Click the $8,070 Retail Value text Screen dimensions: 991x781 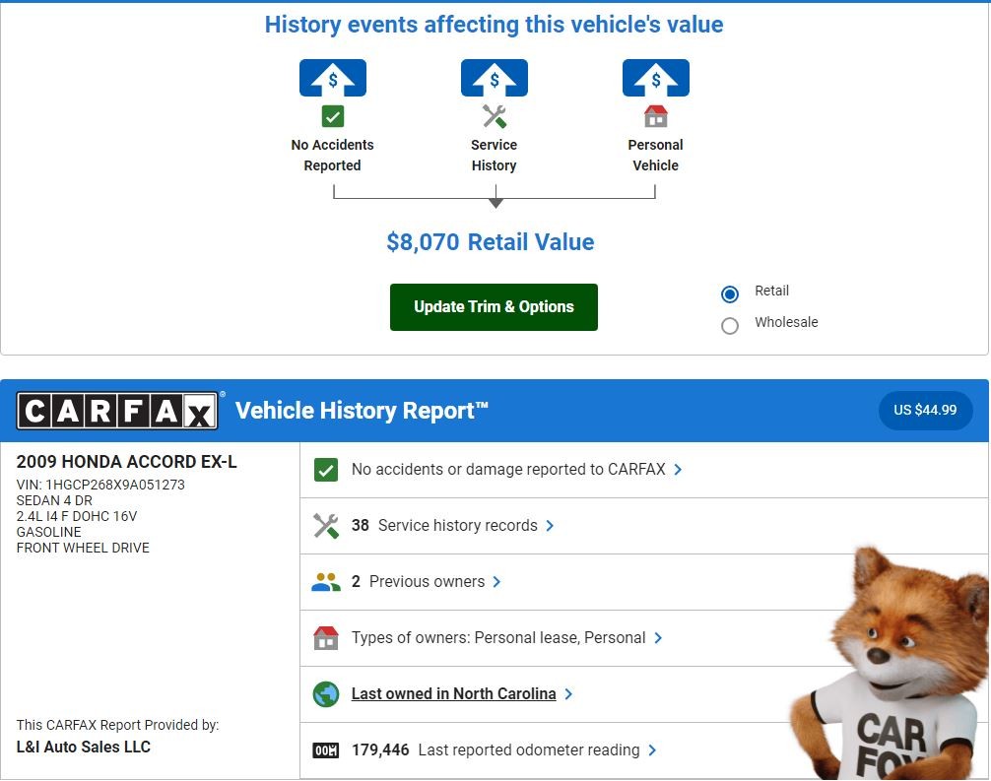[x=491, y=242]
